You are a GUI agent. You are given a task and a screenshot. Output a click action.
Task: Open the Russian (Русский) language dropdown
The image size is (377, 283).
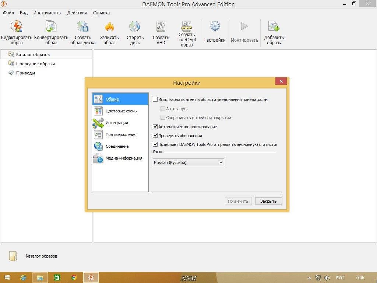[188, 163]
